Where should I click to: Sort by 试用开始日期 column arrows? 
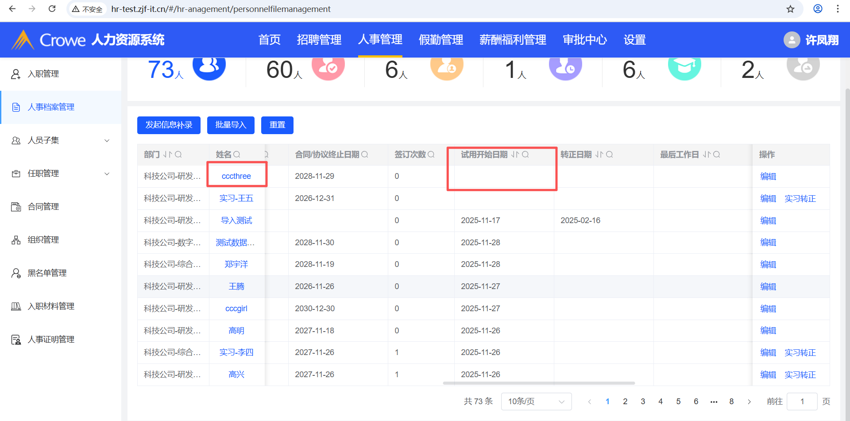[x=515, y=154]
